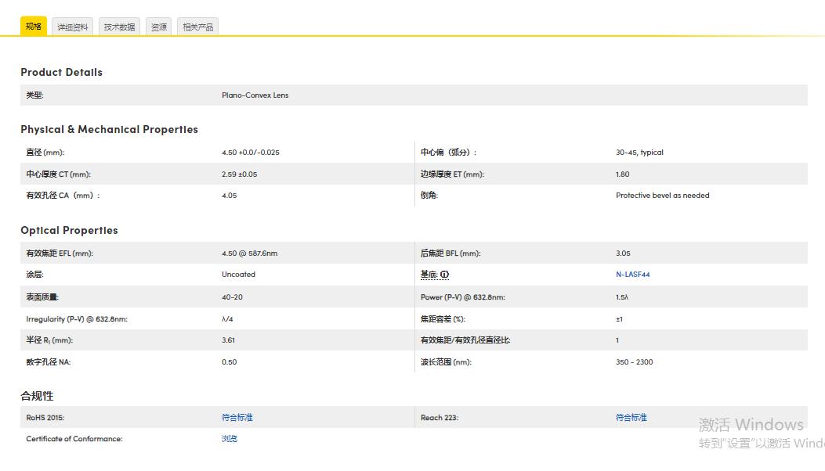
Task: Switch to the 详细资料 tab
Action: (73, 27)
